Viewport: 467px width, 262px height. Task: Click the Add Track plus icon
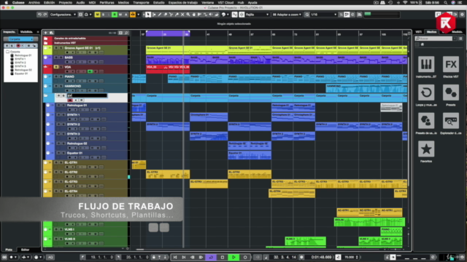45,33
